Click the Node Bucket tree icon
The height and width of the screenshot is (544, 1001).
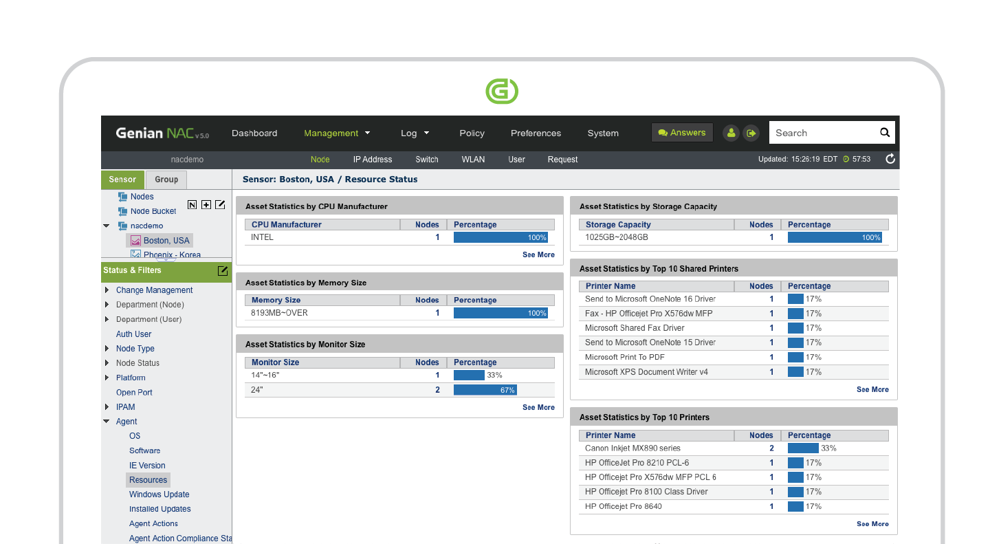click(x=122, y=211)
